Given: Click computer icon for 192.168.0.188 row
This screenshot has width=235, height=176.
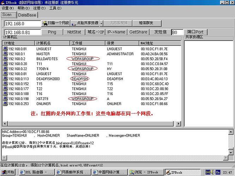Looking at the screenshot, I should [5, 94].
